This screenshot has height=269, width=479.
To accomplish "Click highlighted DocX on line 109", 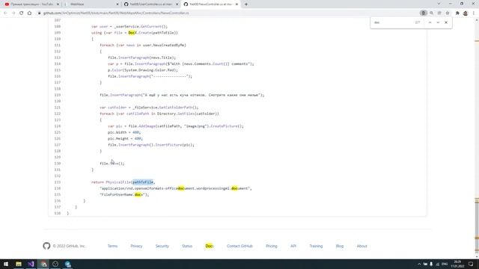I will 132,33.
